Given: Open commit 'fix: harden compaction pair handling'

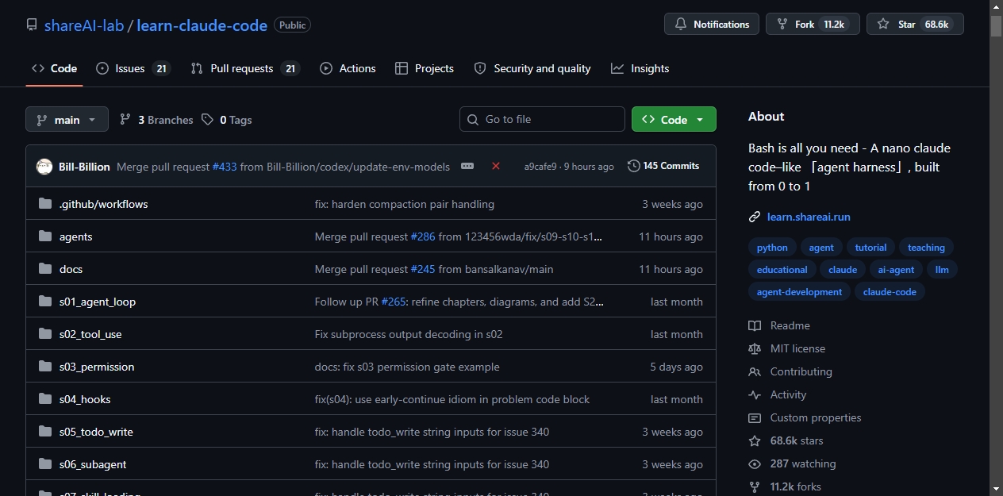Looking at the screenshot, I should [x=405, y=204].
